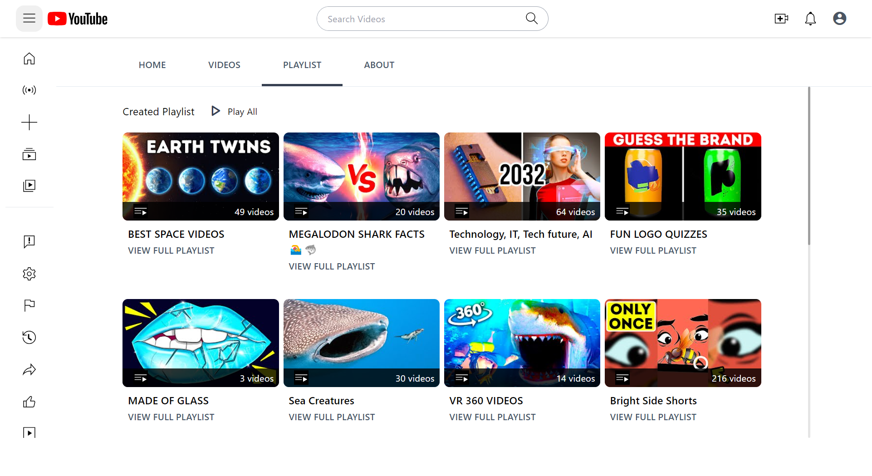The height and width of the screenshot is (476, 872).
Task: Click the Created Playlist heading
Action: [x=158, y=112]
